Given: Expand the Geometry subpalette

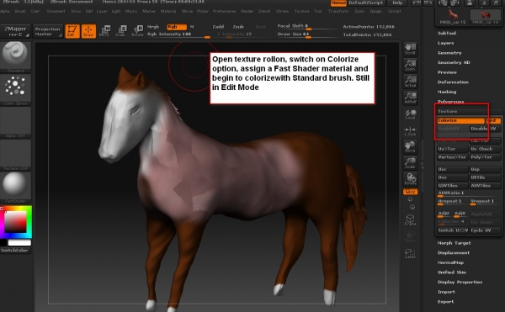Looking at the screenshot, I should [449, 53].
